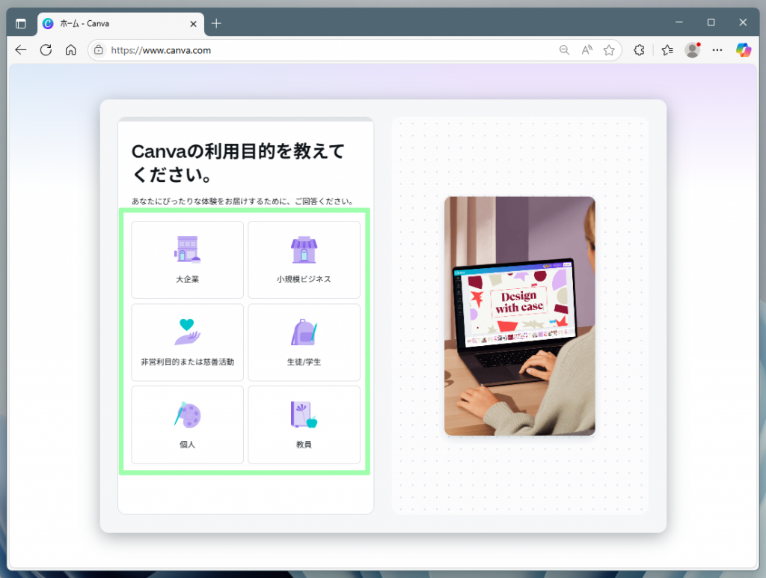Select the heart-in-hand nonprofit icon
The height and width of the screenshot is (578, 766).
pyautogui.click(x=187, y=332)
